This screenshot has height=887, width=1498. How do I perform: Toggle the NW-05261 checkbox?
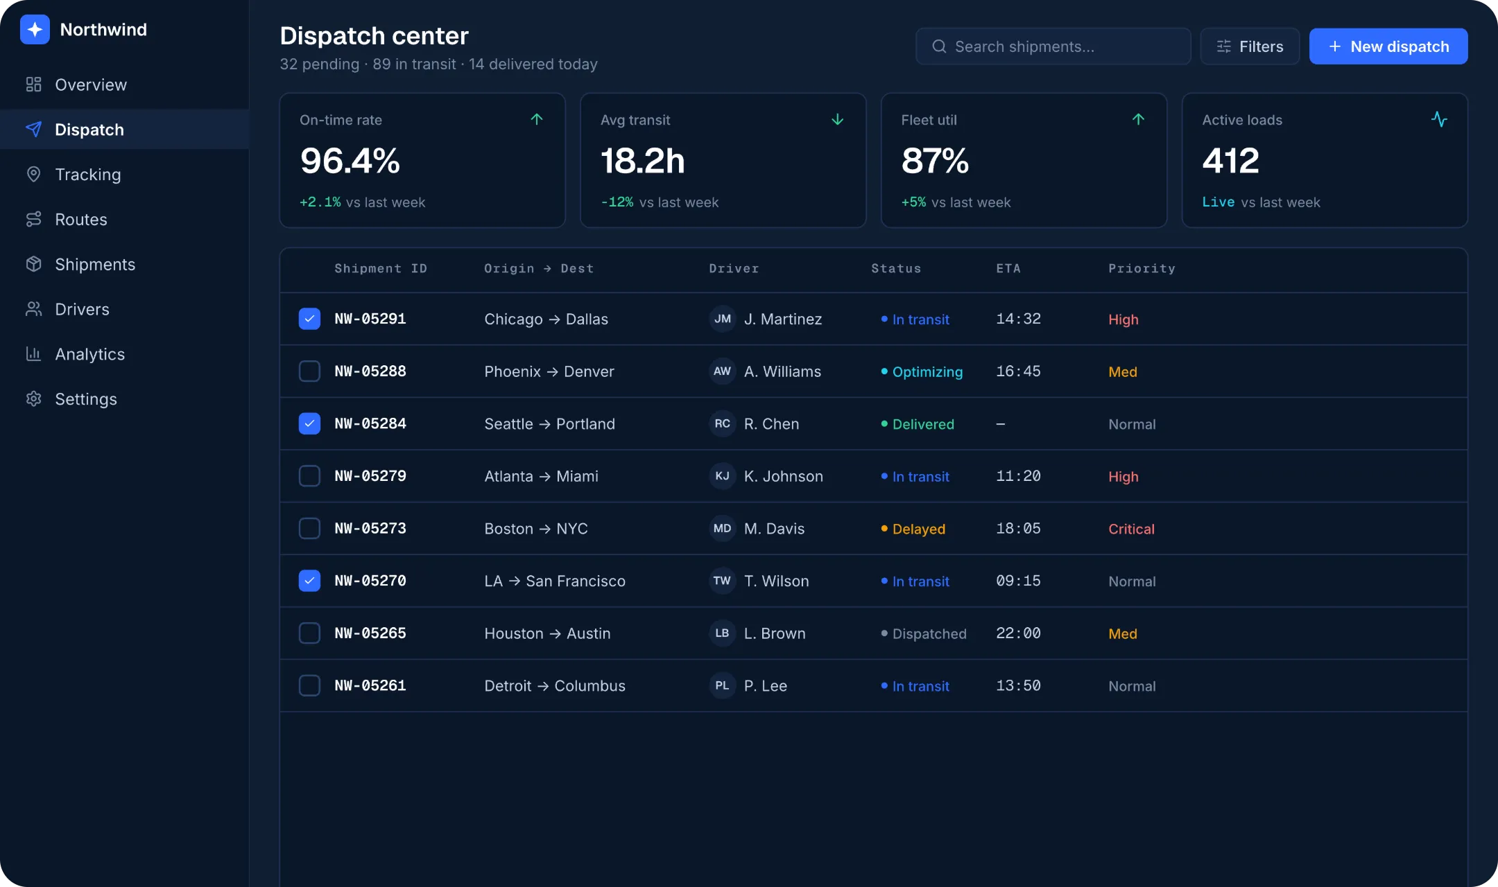(309, 685)
